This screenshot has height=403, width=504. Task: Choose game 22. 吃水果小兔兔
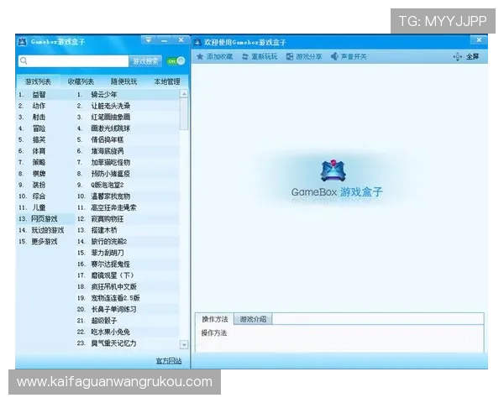[x=128, y=332]
